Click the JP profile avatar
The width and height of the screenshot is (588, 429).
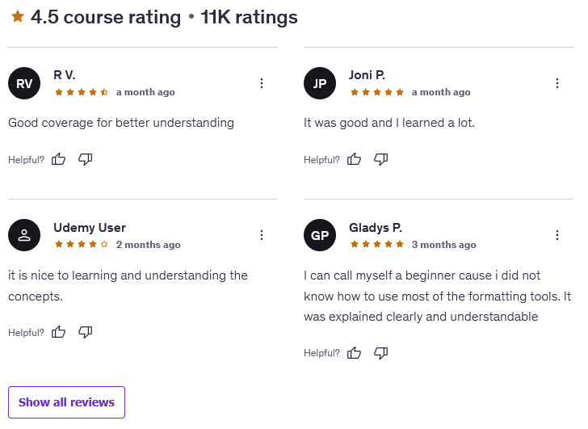(x=320, y=83)
